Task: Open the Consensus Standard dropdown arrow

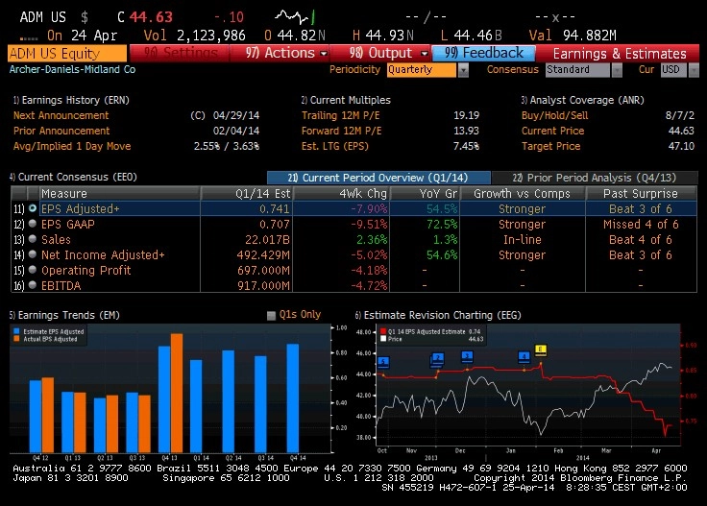Action: pos(617,70)
